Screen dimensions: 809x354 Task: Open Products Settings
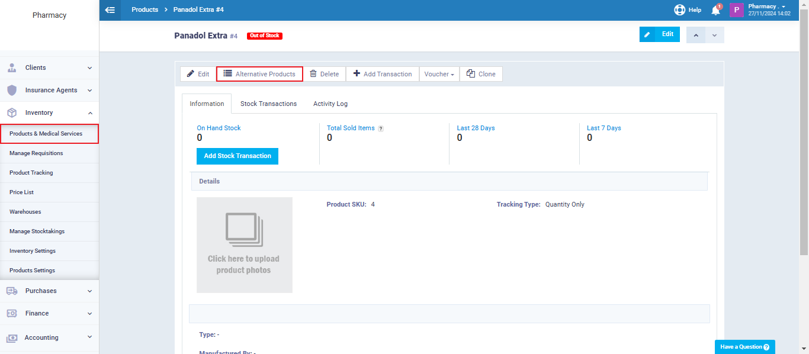coord(49,271)
